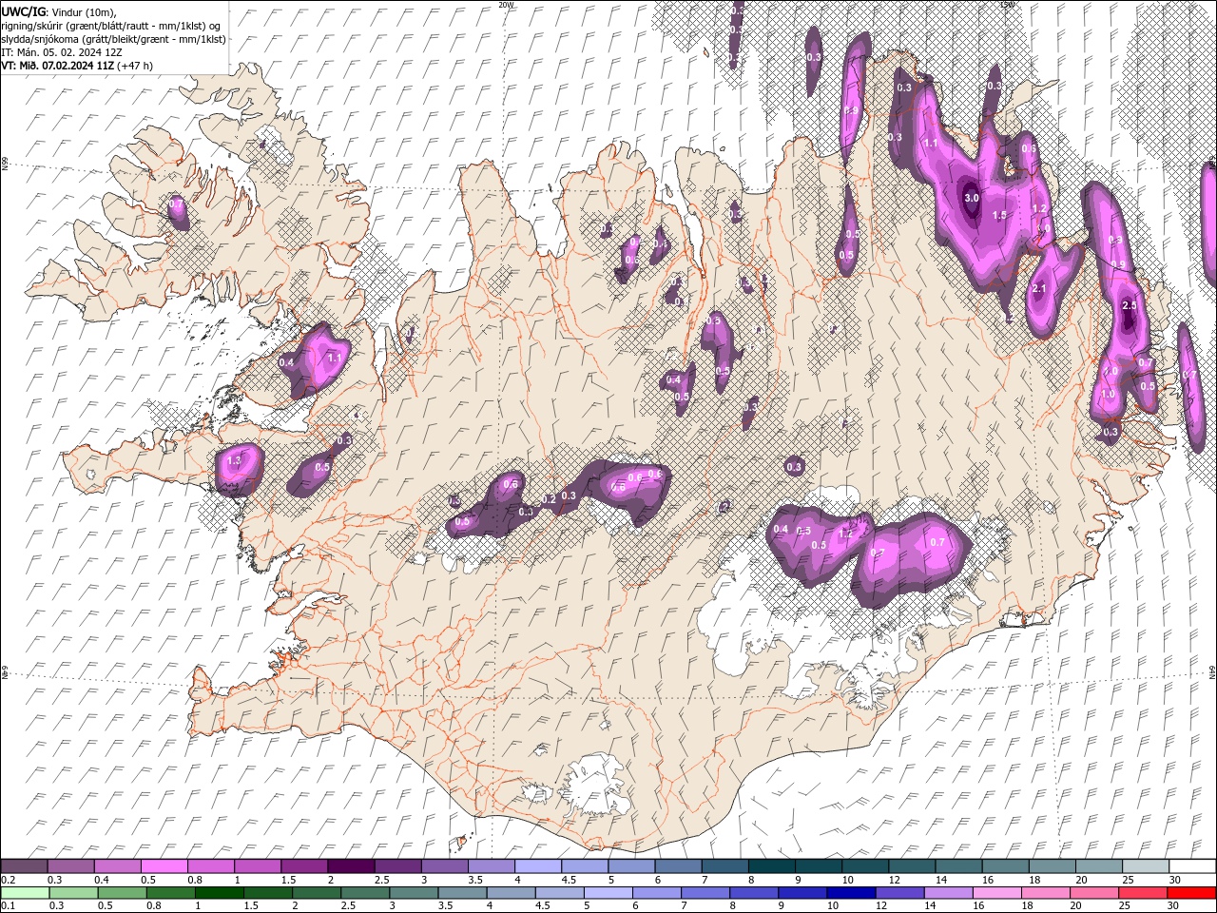The height and width of the screenshot is (913, 1217).
Task: Pick the lavender upper swatch between 4 and 4.5
Action: (538, 866)
